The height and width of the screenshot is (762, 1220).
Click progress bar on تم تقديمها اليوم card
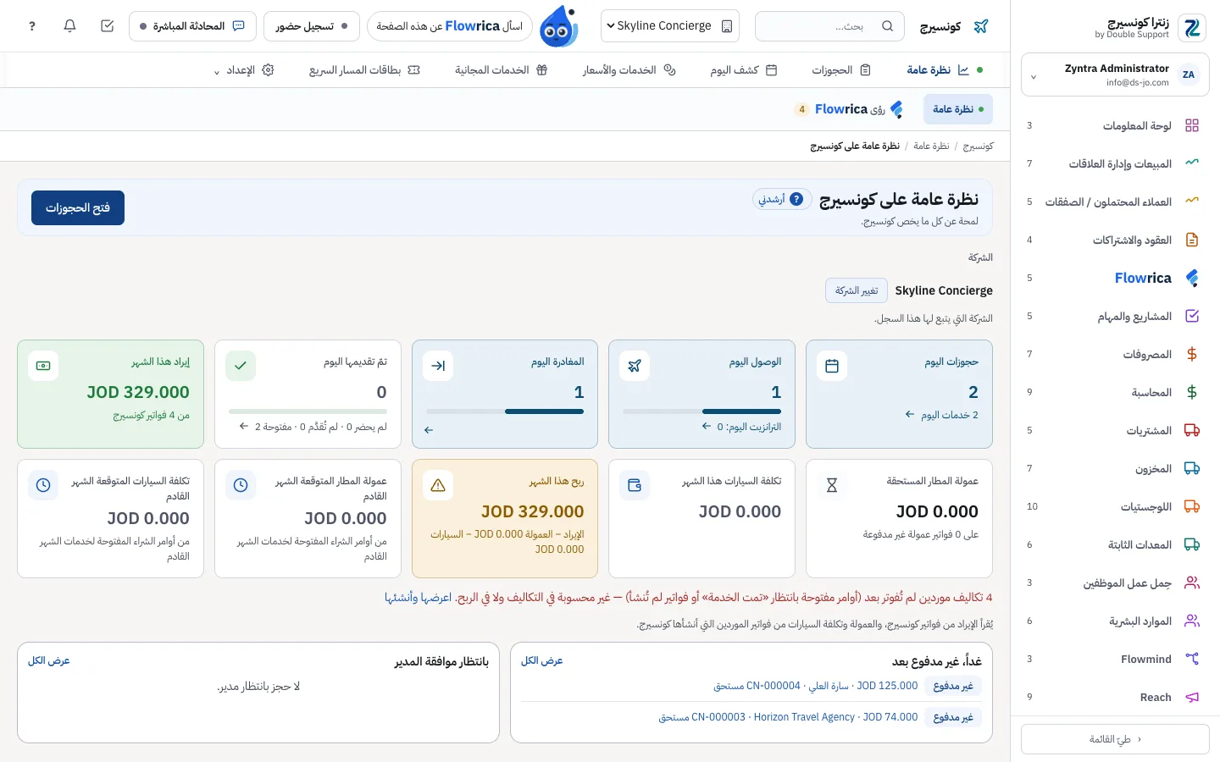(308, 411)
